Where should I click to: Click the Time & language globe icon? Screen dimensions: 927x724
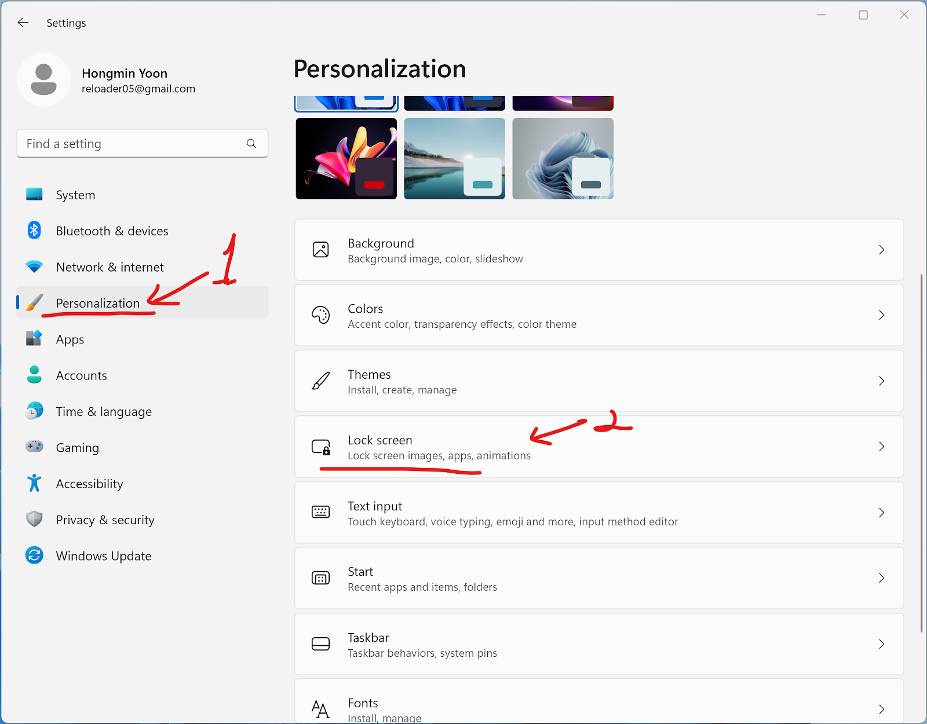coord(34,411)
